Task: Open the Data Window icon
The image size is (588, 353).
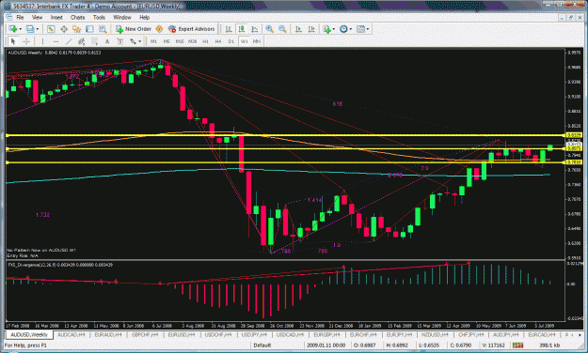Action: tap(64, 29)
